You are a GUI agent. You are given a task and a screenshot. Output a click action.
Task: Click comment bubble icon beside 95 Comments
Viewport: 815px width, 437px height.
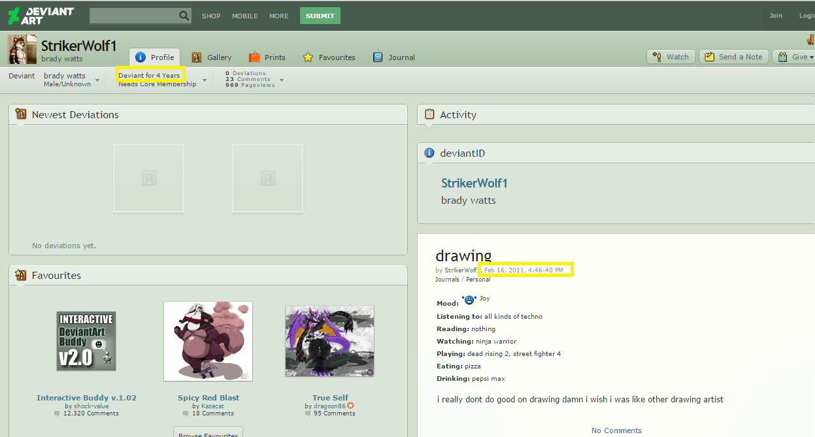(x=308, y=413)
